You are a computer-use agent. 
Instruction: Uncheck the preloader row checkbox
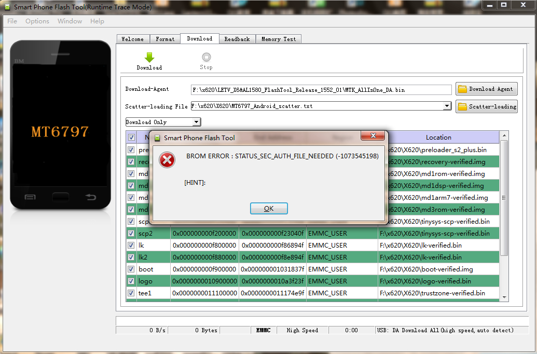coord(131,150)
